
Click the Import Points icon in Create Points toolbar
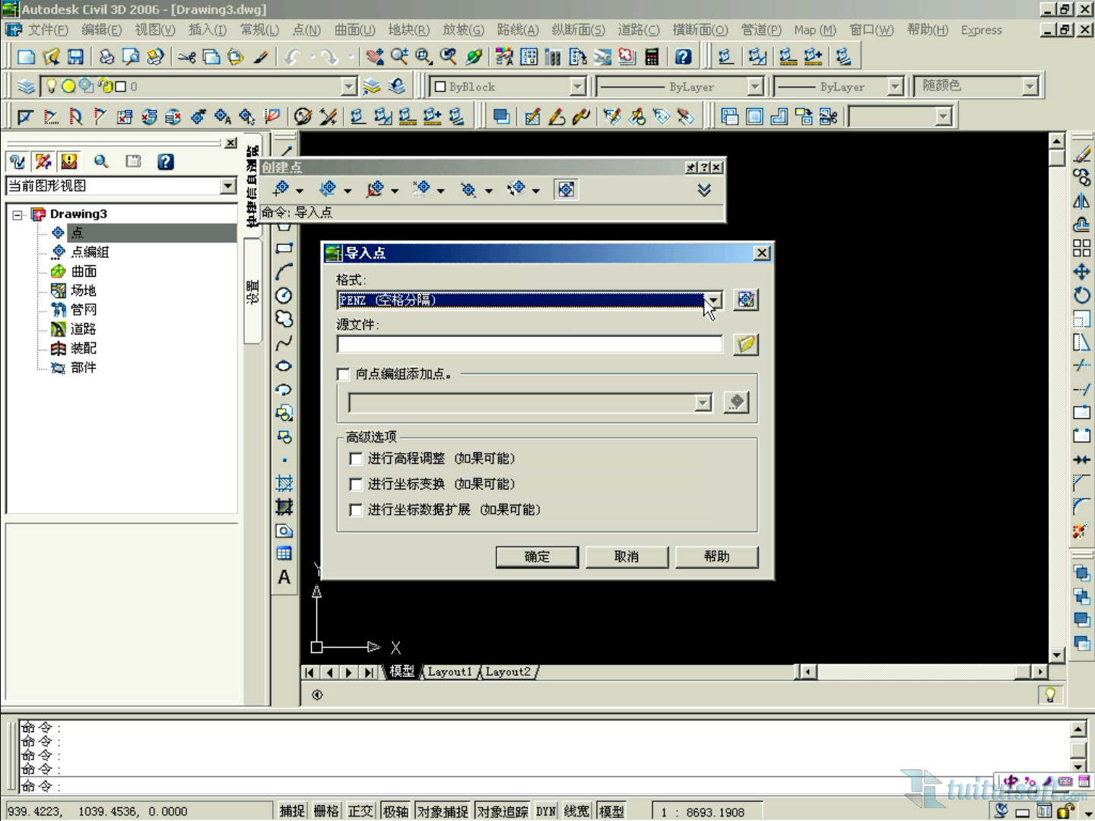coord(566,189)
